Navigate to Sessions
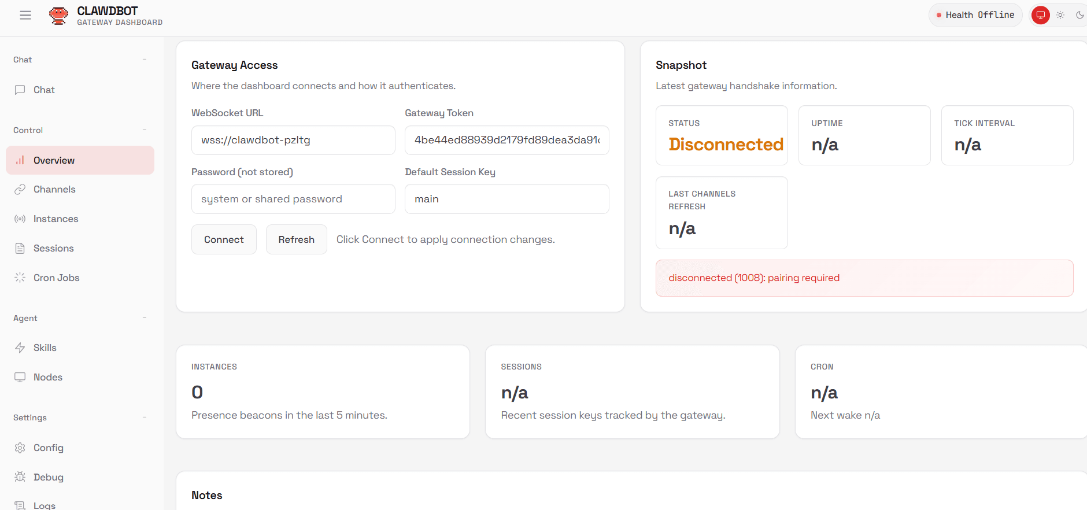 pyautogui.click(x=80, y=248)
